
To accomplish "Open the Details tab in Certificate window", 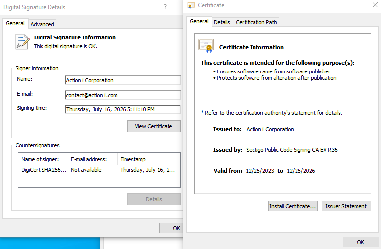I will click(x=222, y=22).
